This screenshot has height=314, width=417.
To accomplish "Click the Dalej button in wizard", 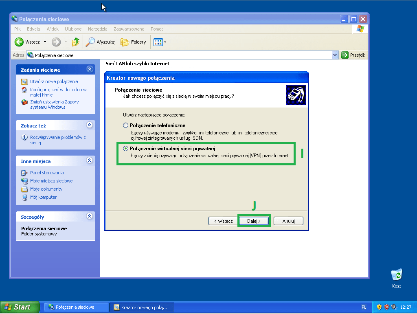I will tap(254, 221).
